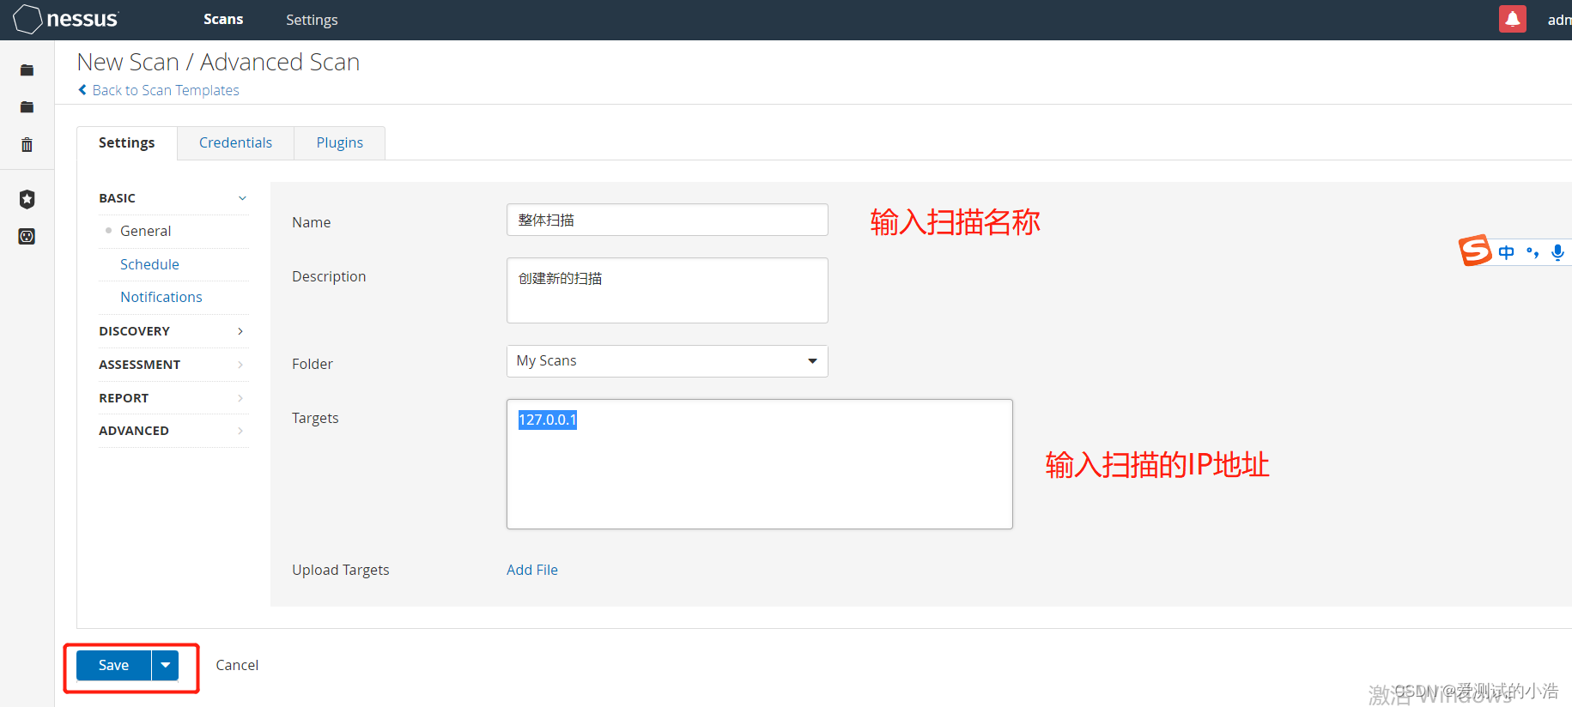The height and width of the screenshot is (707, 1572).
Task: Open the Folder dropdown My Scans
Action: (667, 361)
